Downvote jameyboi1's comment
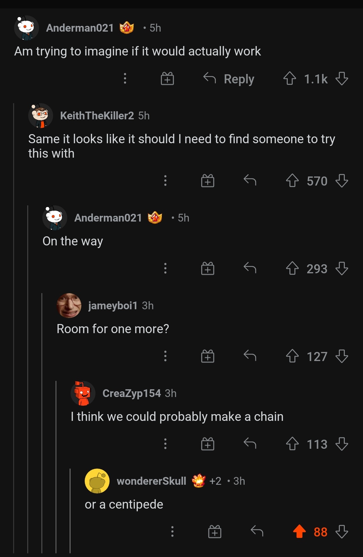 [342, 356]
